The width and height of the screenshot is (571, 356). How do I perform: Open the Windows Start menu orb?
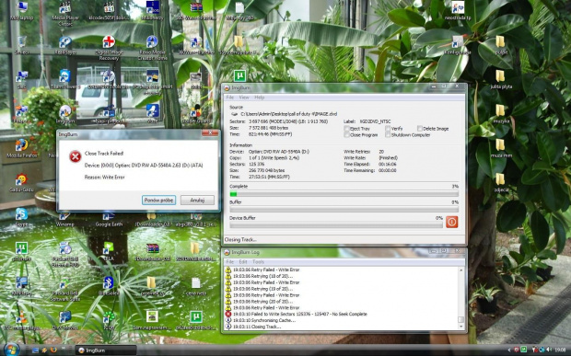point(12,349)
